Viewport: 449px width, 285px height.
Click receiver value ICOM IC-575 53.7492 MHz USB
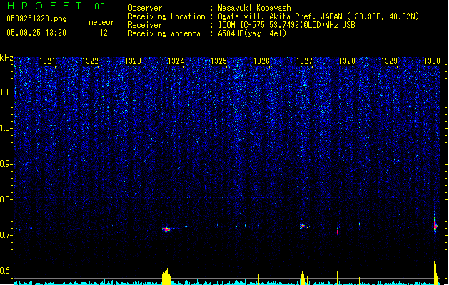(x=287, y=25)
